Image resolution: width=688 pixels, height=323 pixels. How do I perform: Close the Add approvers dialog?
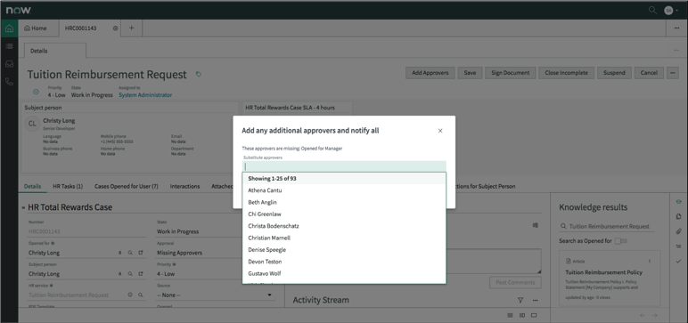(x=440, y=131)
